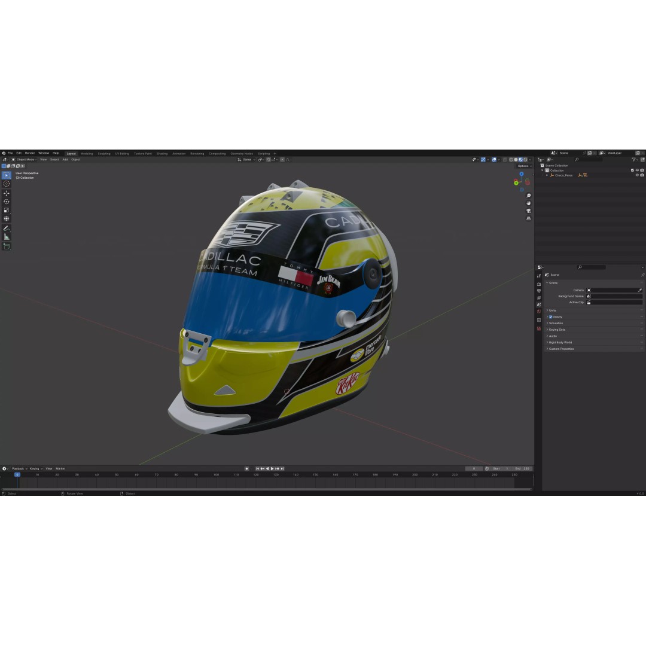Toggle show overlays button in header
Image resolution: width=646 pixels, height=646 pixels.
494,160
